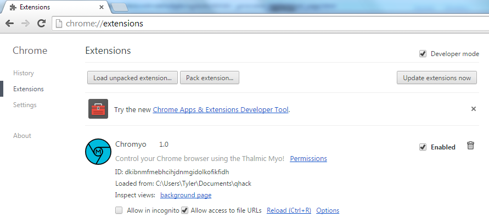This screenshot has height=222, width=489.
Task: View Chromyo Permissions link
Action: point(308,159)
